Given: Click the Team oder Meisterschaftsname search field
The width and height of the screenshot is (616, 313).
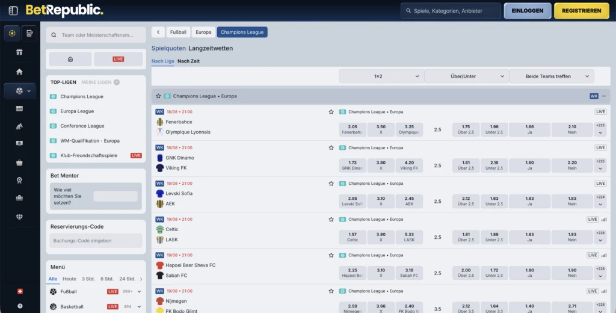Looking at the screenshot, I should pos(96,35).
